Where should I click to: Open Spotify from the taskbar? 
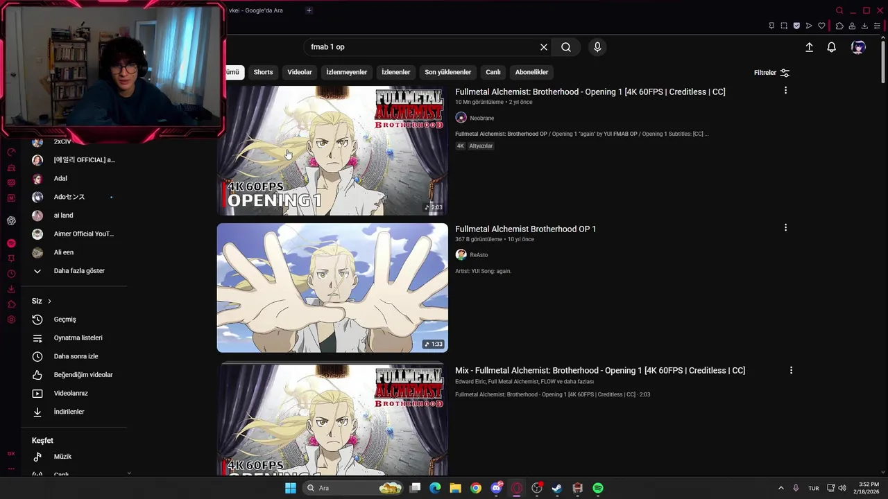(598, 488)
